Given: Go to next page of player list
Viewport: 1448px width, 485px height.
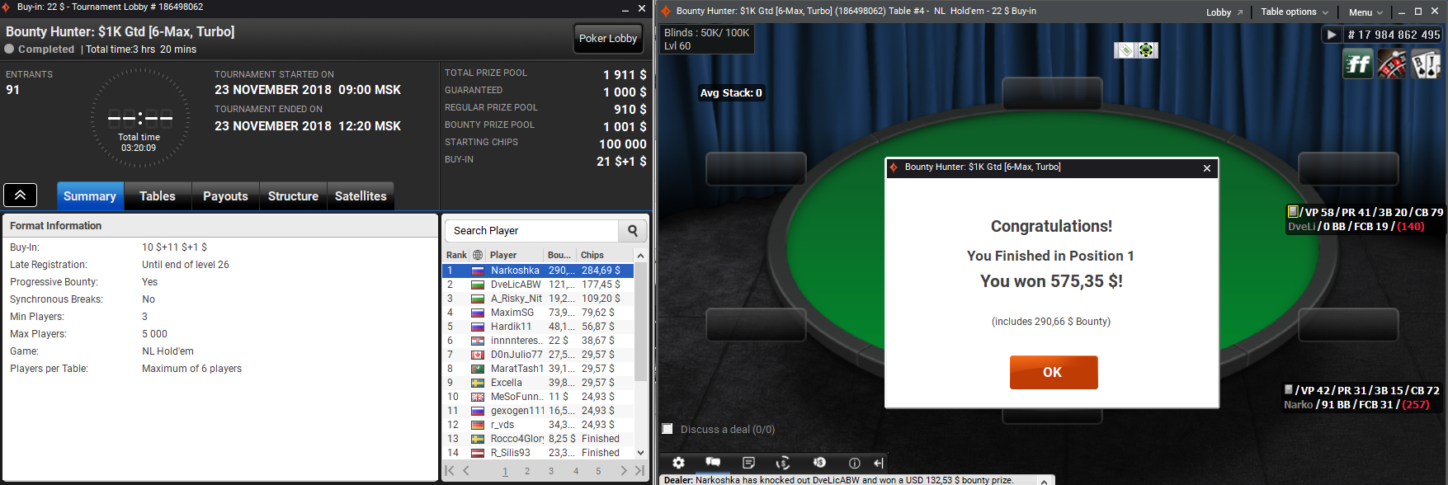Looking at the screenshot, I should coord(623,471).
